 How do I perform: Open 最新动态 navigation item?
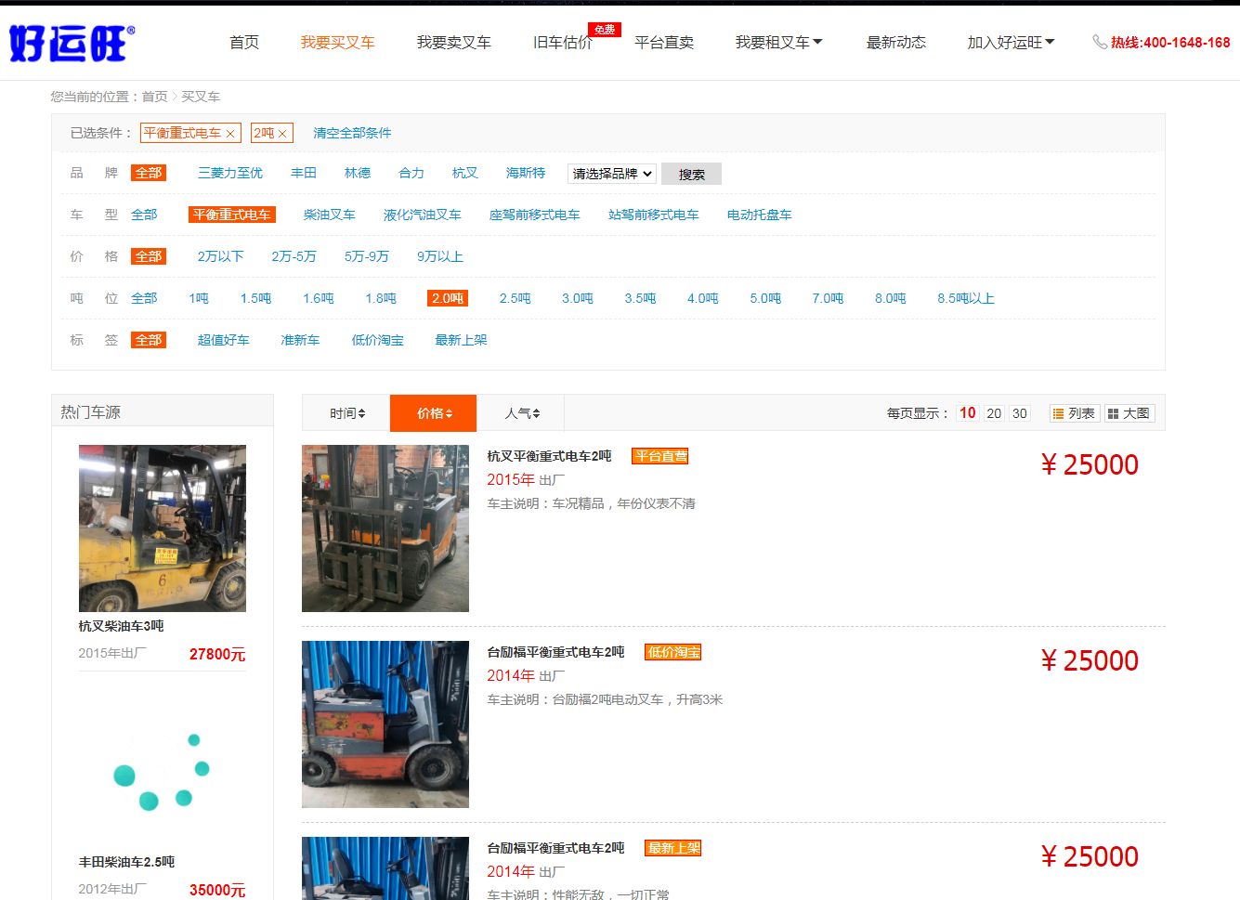tap(895, 43)
